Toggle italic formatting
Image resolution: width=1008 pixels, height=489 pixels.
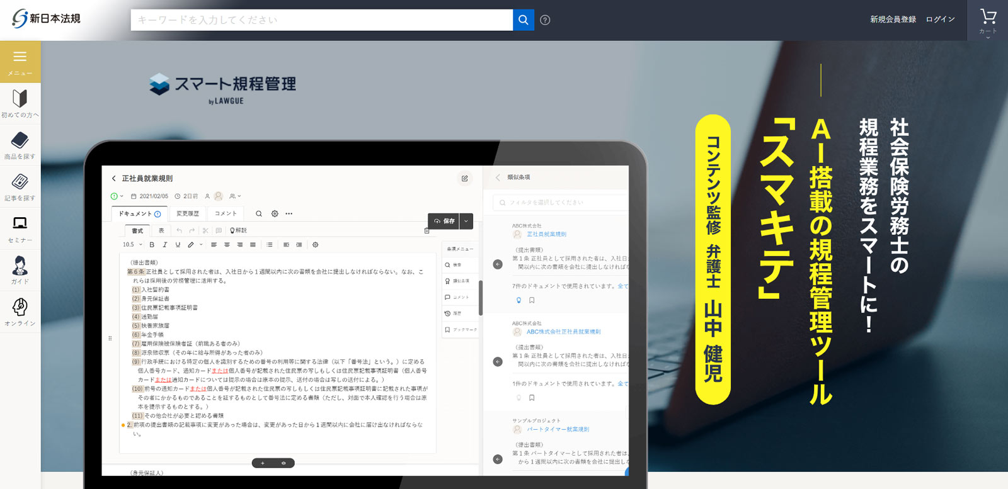[165, 245]
